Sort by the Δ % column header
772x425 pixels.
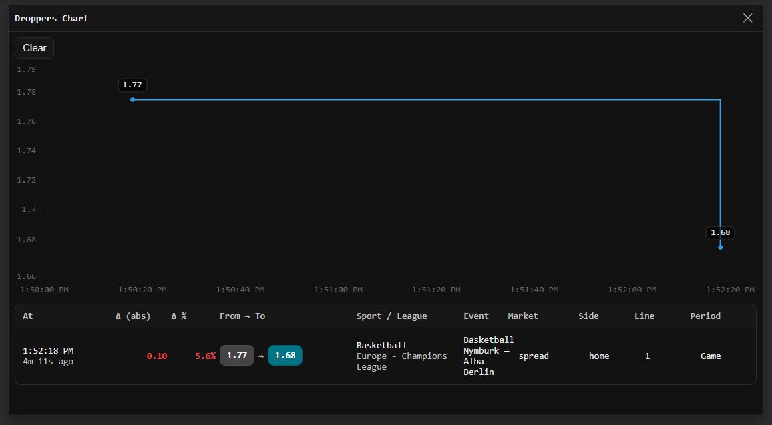[x=179, y=316]
